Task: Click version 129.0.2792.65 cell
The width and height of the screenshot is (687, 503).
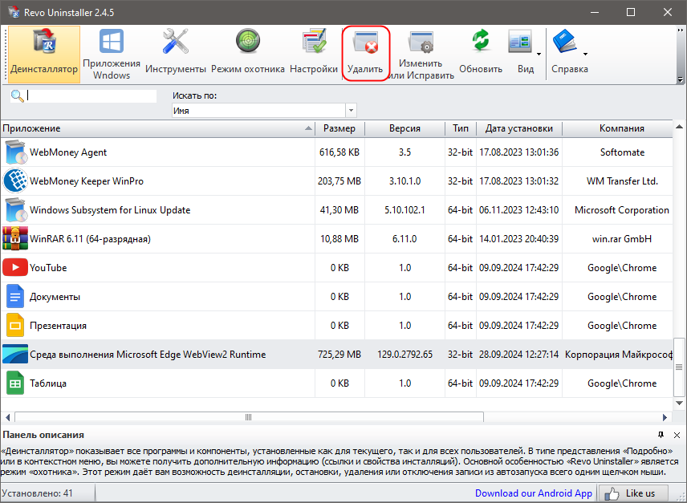Action: (x=404, y=355)
